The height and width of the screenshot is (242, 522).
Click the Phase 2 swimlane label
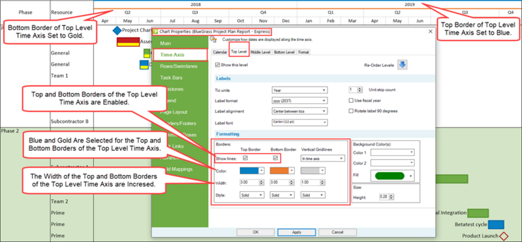pyautogui.click(x=10, y=131)
